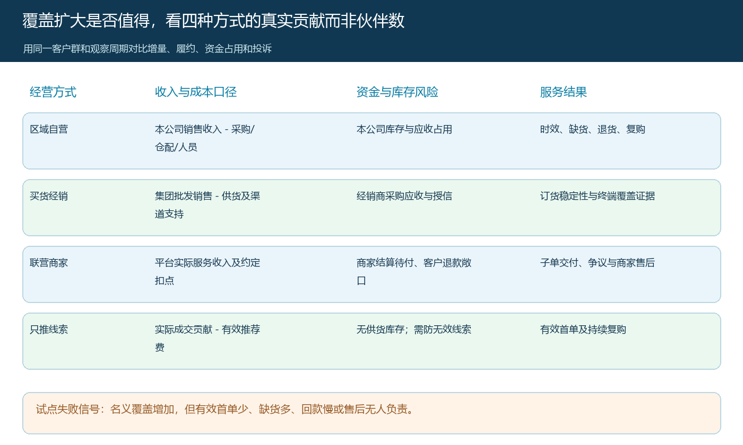Select the cell 集团批发销售 - 供货及渠道支持
743x445 pixels.
[208, 205]
